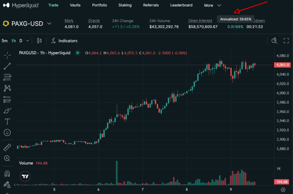Select the trend line drawing tool
Image resolution: width=293 pixels, height=194 pixels.
[x=7, y=66]
